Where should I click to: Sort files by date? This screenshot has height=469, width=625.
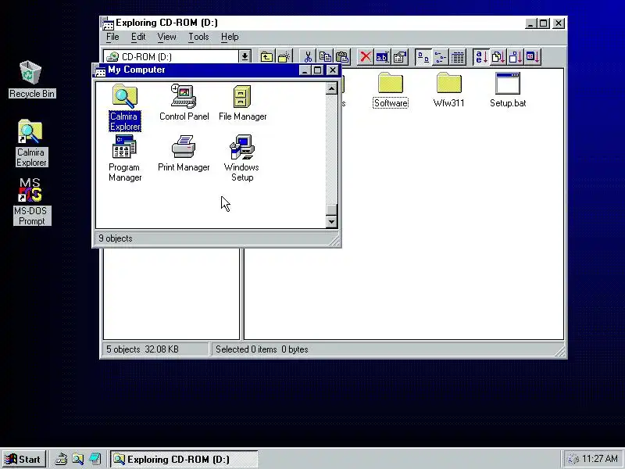pyautogui.click(x=533, y=57)
